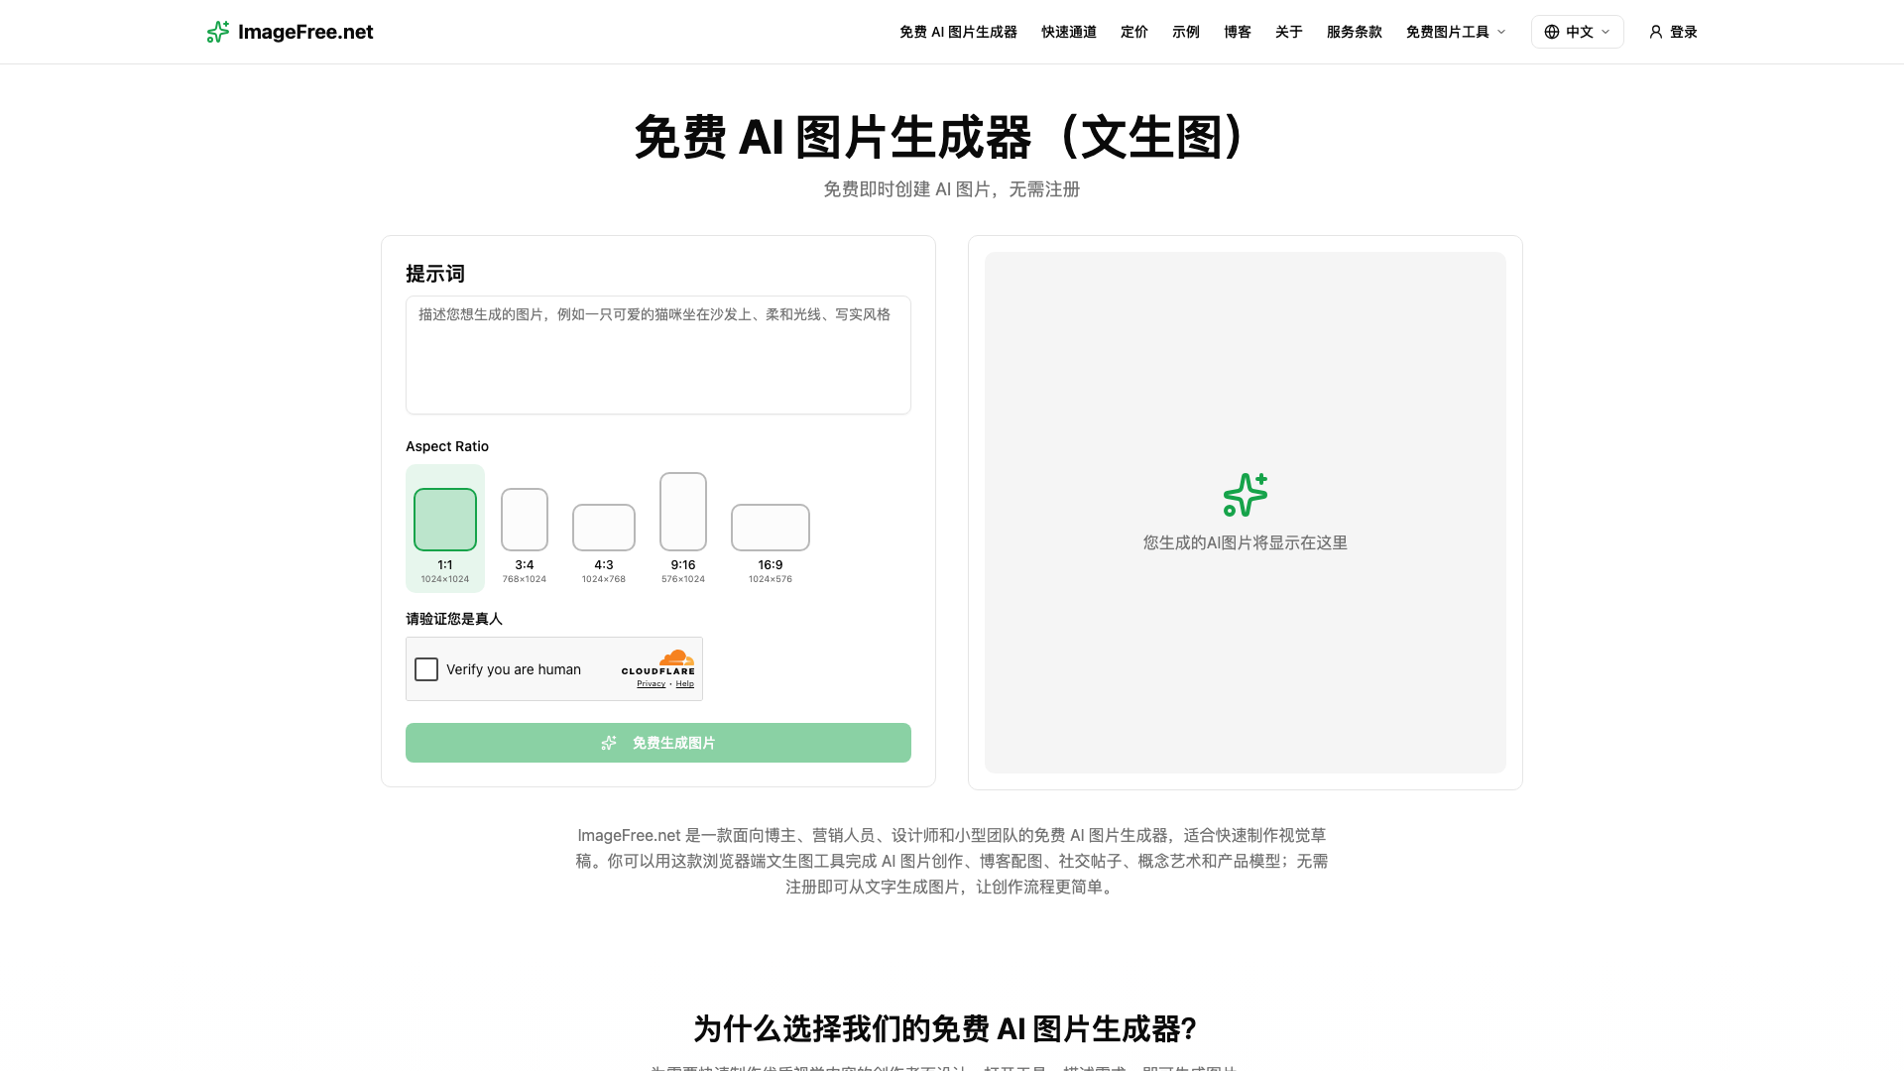The width and height of the screenshot is (1904, 1071).
Task: Focus the 提示词 prompt text area
Action: [658, 355]
